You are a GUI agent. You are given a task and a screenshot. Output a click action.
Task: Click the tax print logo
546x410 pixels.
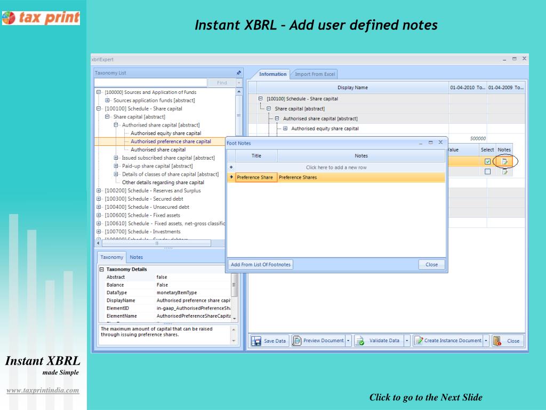point(41,18)
